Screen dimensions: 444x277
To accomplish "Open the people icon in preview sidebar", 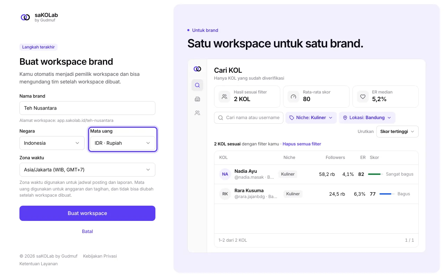I will 197,113.
